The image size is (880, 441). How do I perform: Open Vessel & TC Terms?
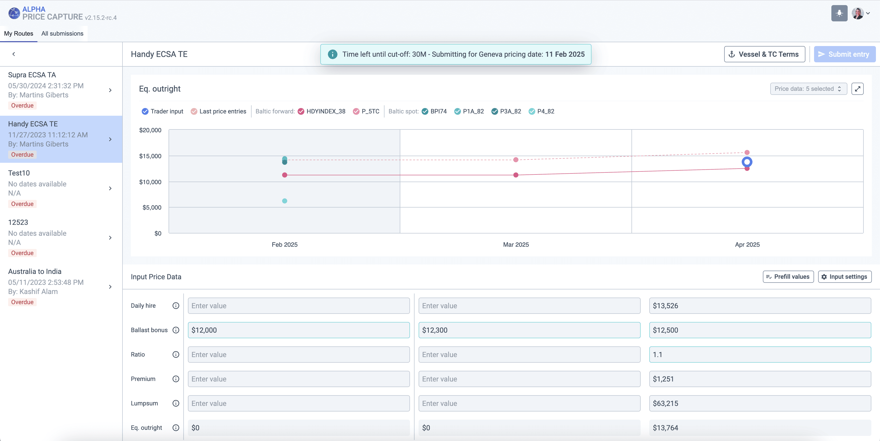pos(765,54)
